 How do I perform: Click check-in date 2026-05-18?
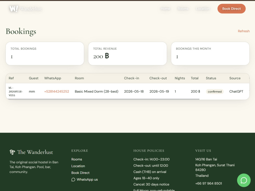point(134,91)
